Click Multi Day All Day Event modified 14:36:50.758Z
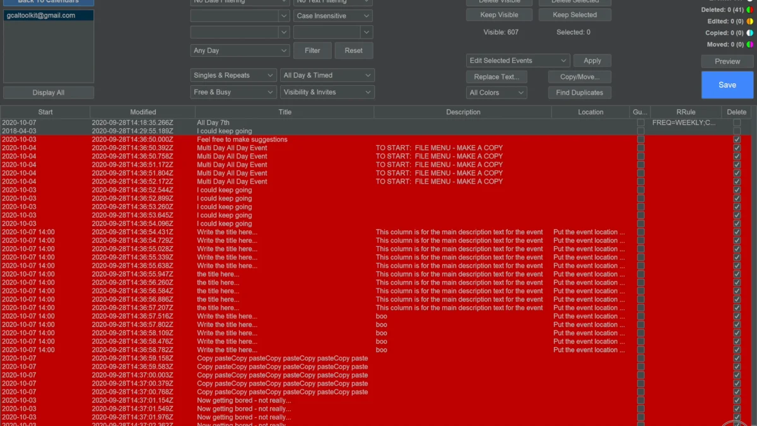 coord(232,157)
